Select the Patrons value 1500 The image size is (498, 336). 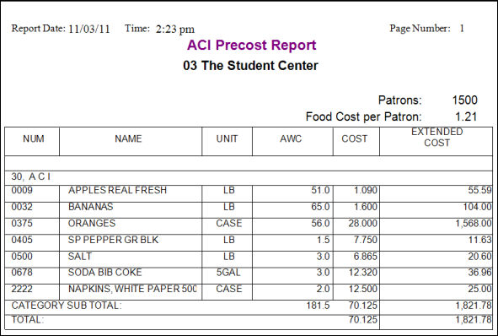click(x=464, y=100)
